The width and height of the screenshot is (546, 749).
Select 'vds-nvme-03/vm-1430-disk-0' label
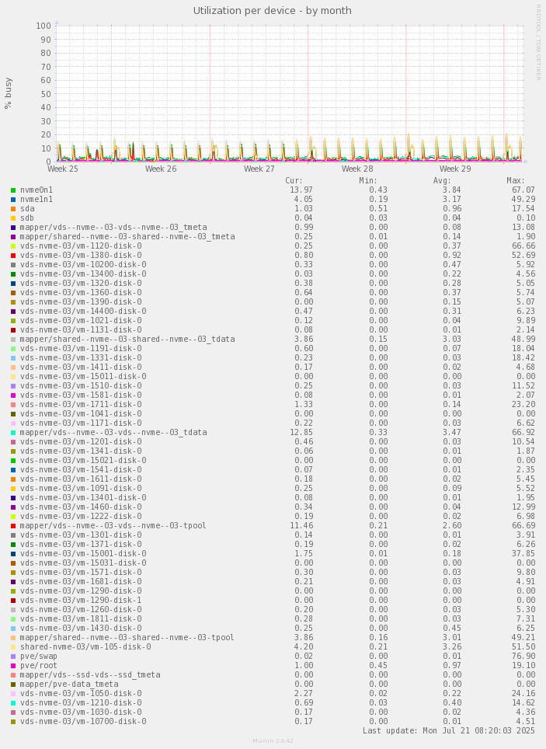(81, 628)
